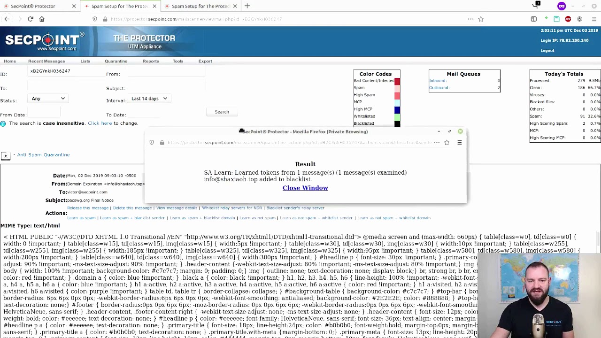Open the Export menu
The image size is (601, 338).
click(205, 61)
